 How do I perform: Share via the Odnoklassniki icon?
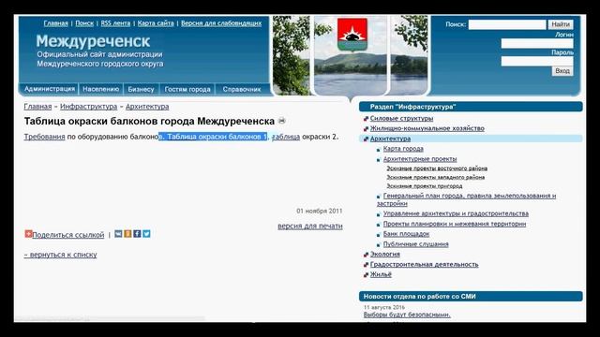pyautogui.click(x=127, y=233)
